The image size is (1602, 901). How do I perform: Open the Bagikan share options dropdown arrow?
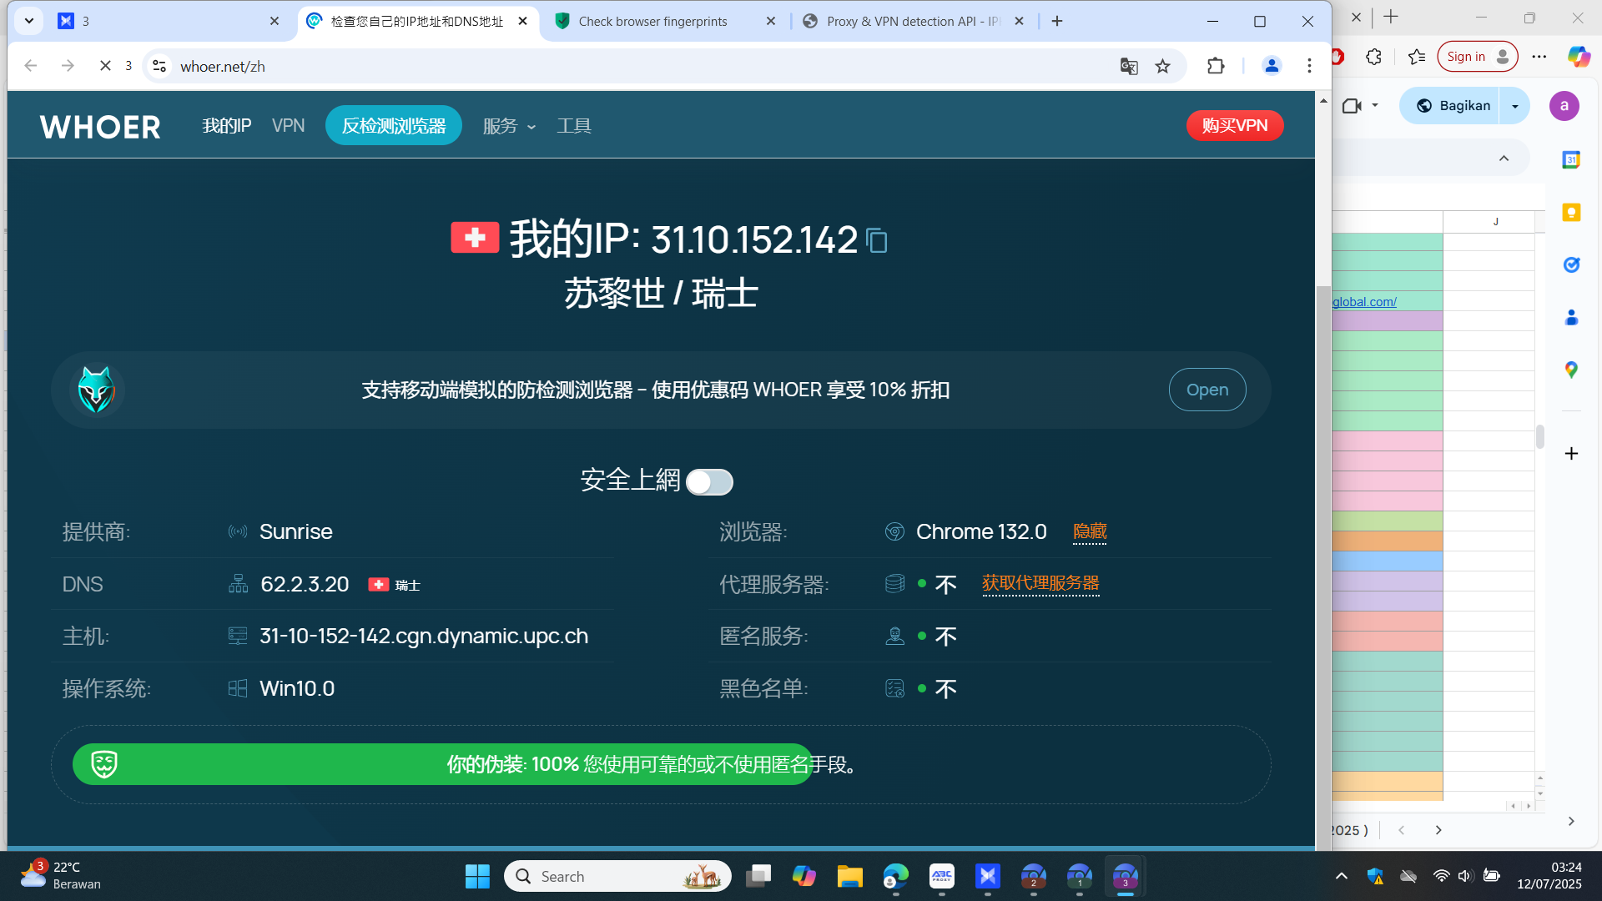[1515, 106]
